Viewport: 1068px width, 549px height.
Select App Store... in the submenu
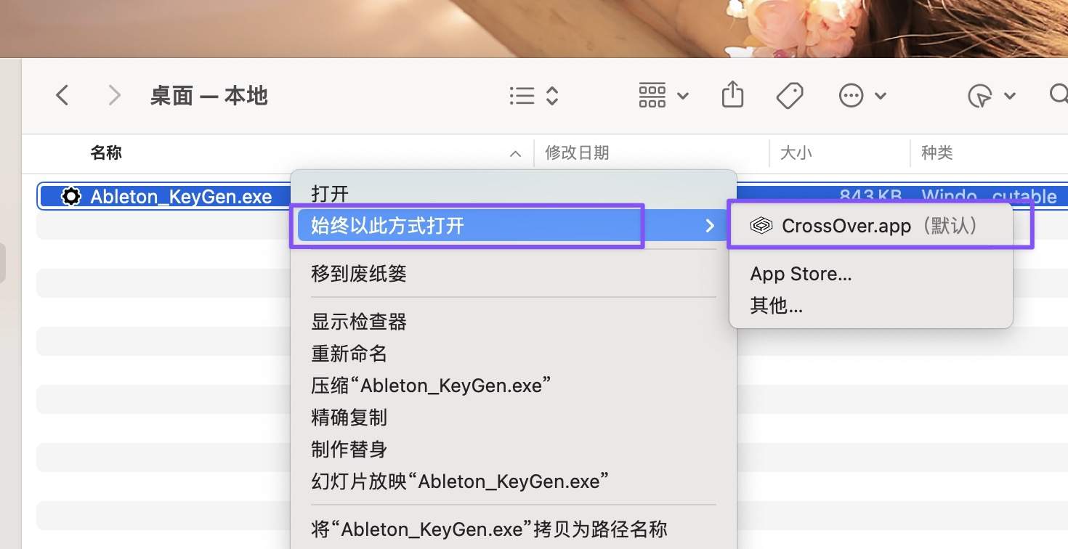click(x=801, y=274)
